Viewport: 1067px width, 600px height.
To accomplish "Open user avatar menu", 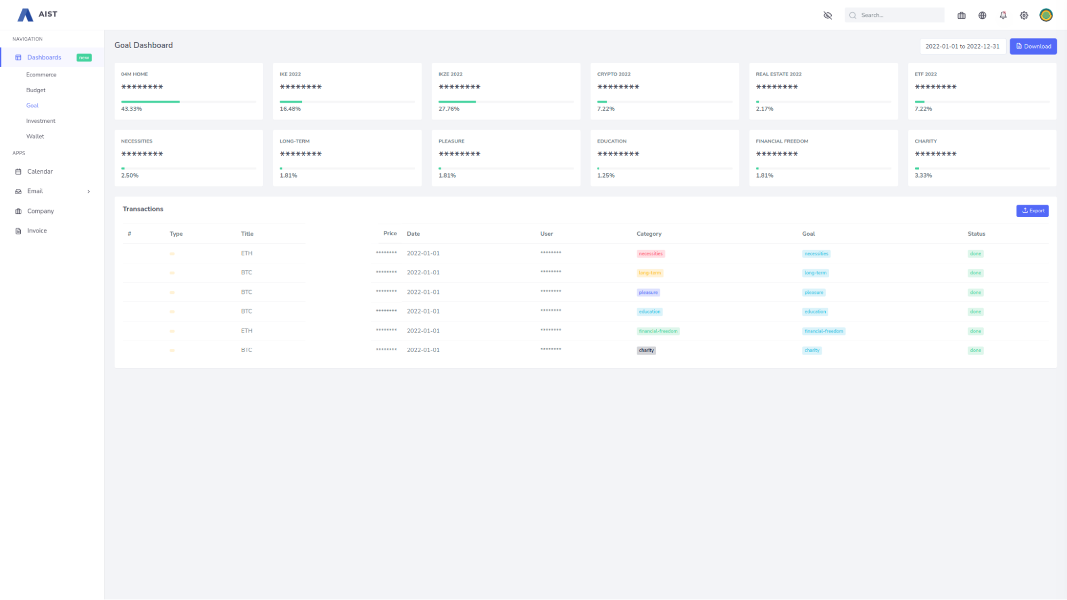I will 1046,15.
